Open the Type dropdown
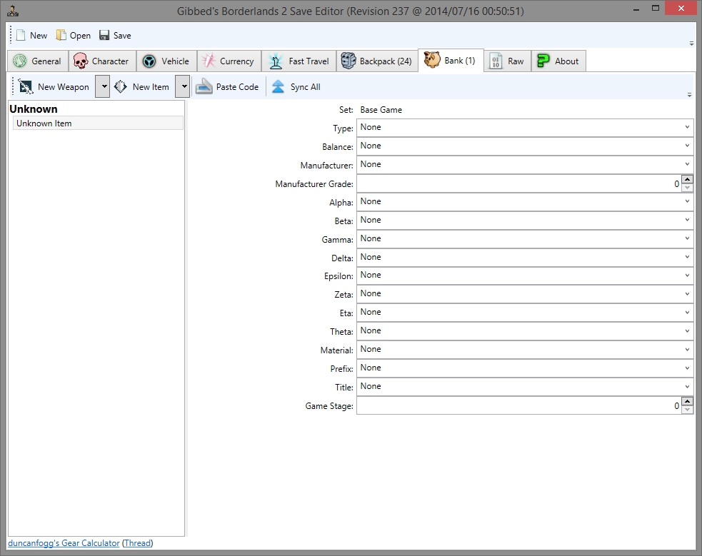Image resolution: width=702 pixels, height=556 pixels. pos(525,128)
